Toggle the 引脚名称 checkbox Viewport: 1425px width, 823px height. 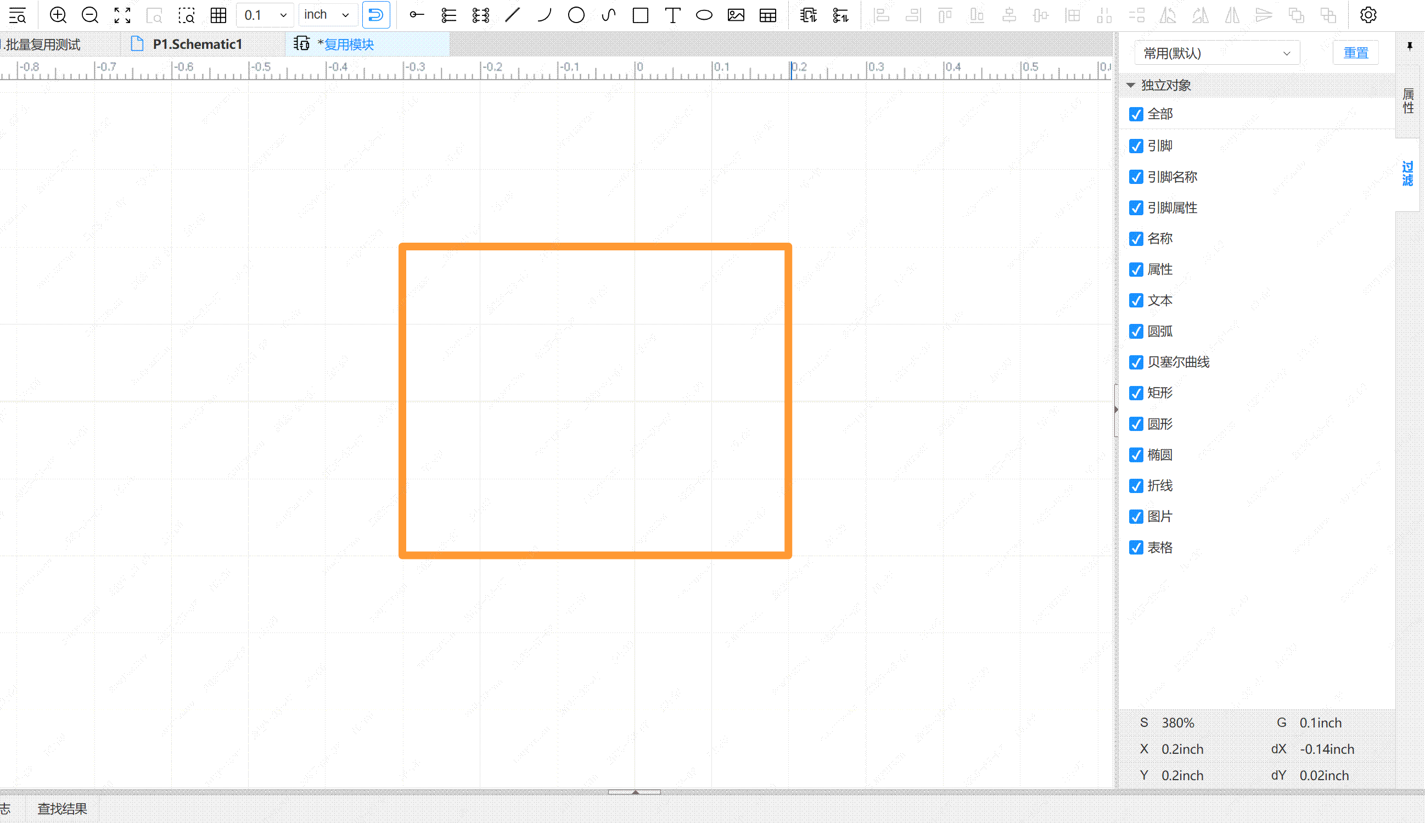pyautogui.click(x=1136, y=177)
